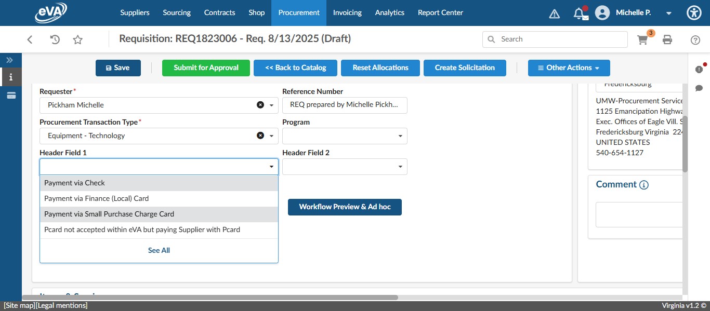The image size is (710, 311).
Task: Open the comment bubble icon on right edge
Action: (699, 88)
